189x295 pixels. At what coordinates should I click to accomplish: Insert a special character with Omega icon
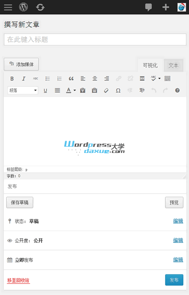118,90
